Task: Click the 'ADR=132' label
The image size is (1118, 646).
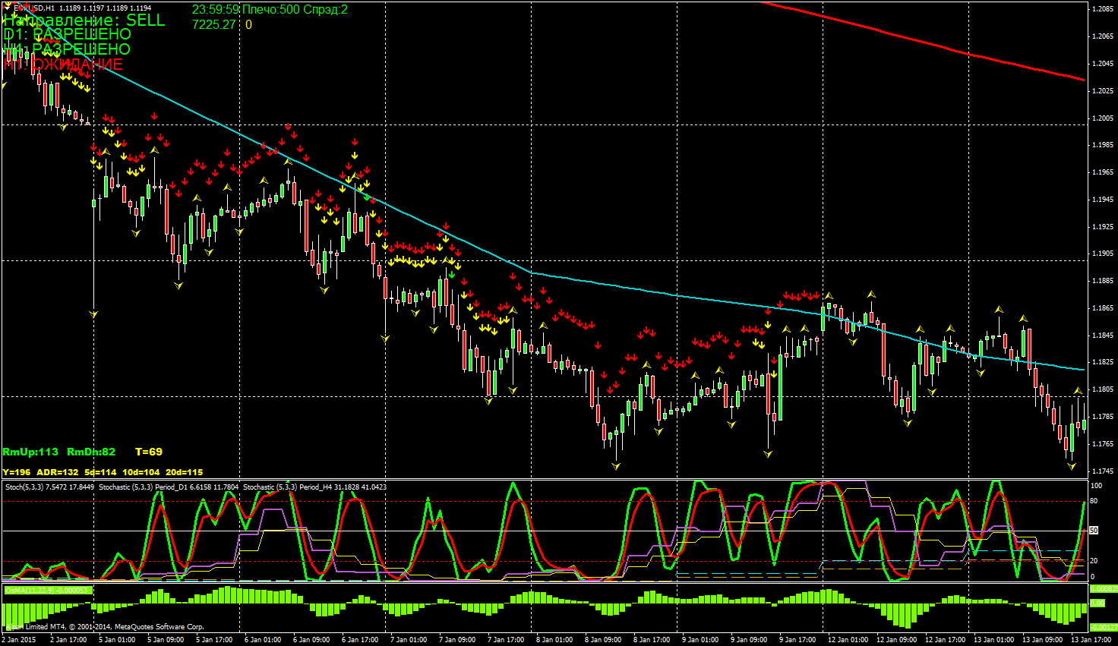Action: pos(58,472)
